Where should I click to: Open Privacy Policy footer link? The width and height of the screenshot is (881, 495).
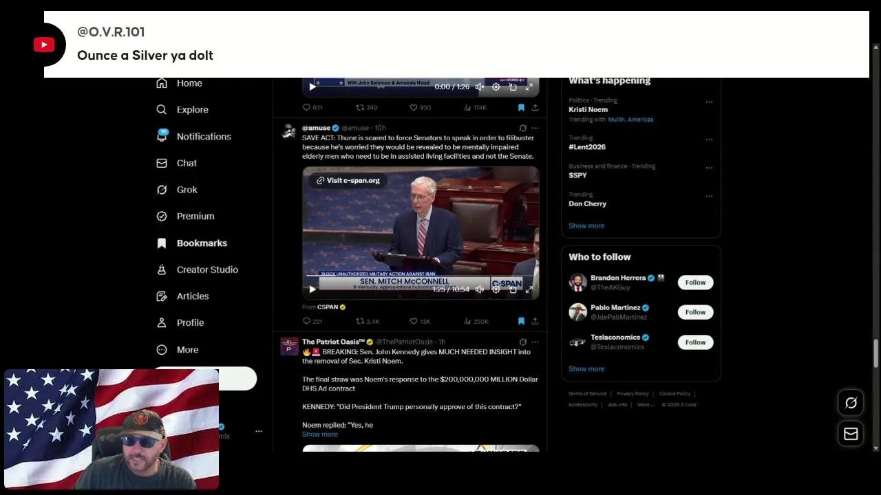click(633, 394)
